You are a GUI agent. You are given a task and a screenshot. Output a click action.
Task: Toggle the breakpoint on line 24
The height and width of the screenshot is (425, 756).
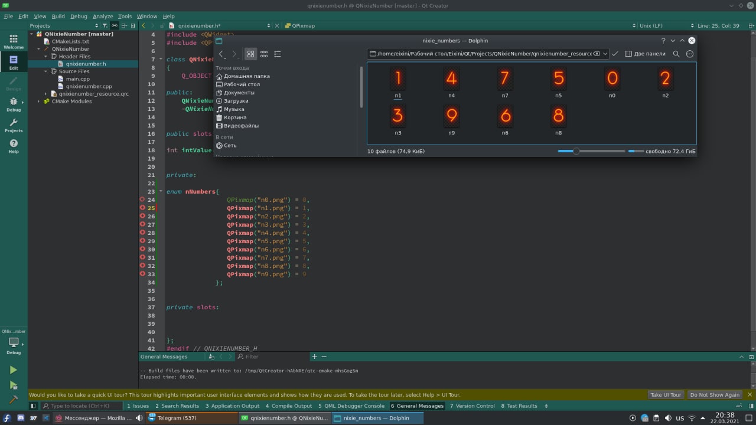click(142, 200)
